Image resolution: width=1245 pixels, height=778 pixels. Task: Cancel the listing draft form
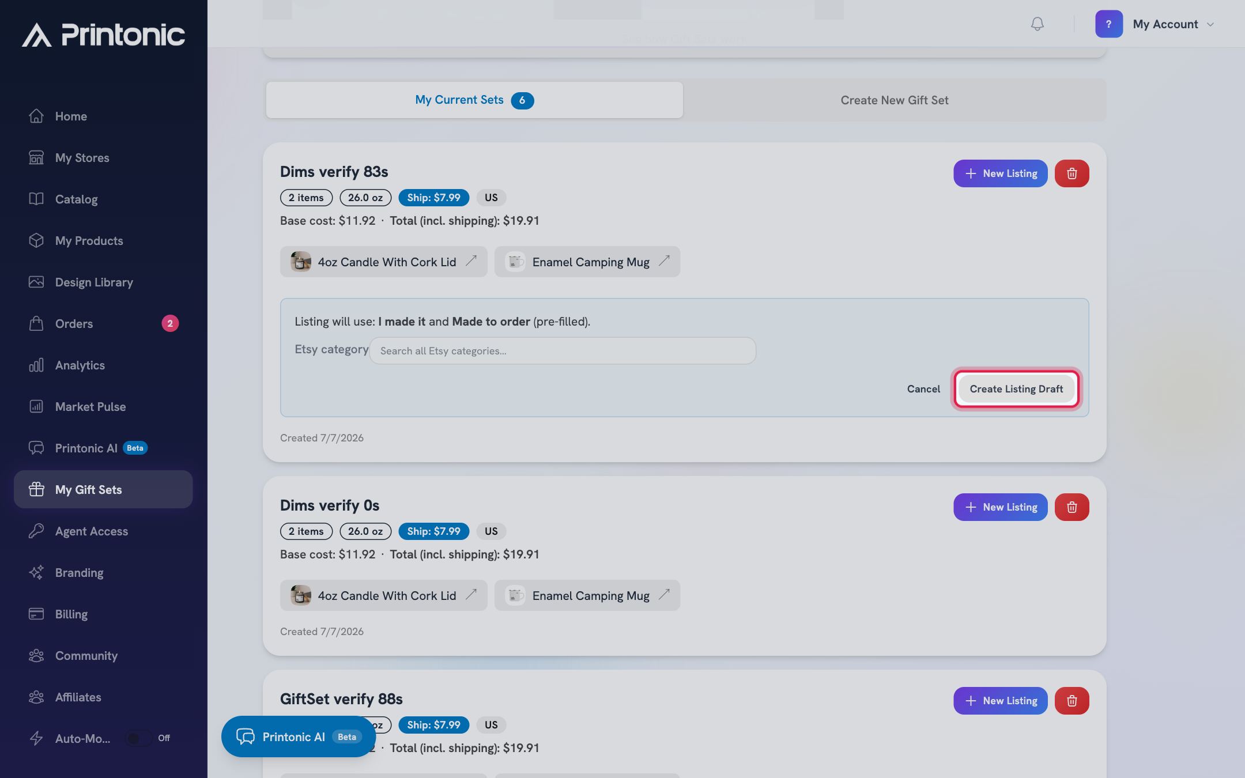pyautogui.click(x=923, y=389)
